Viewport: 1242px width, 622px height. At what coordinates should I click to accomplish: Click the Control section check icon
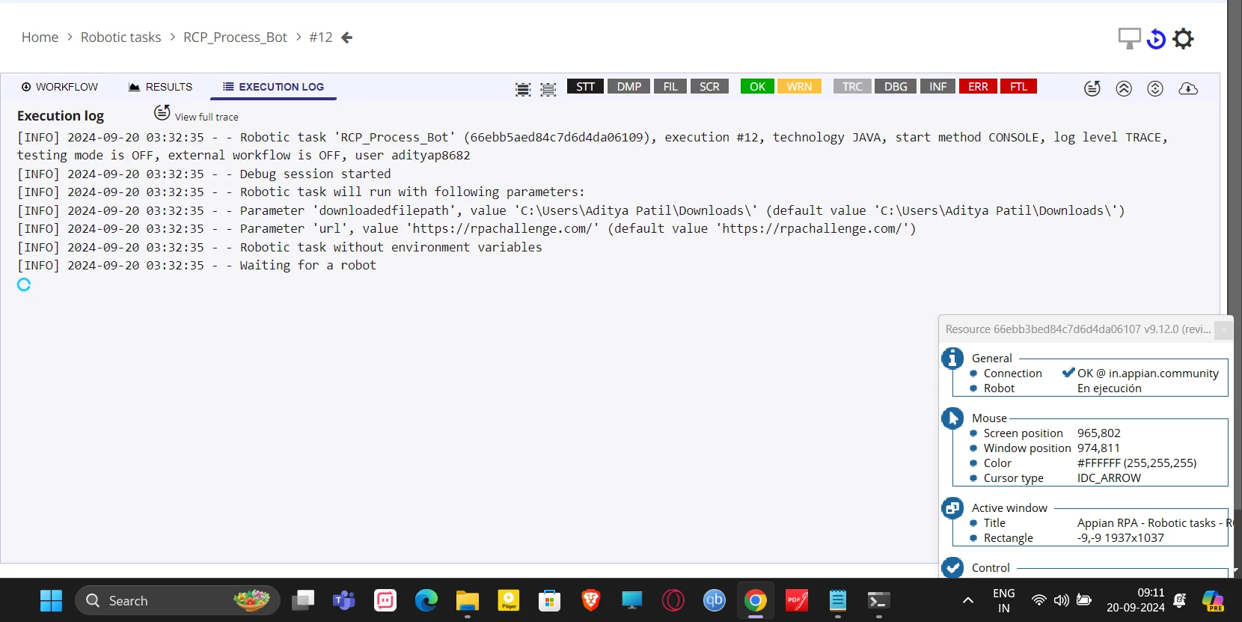(x=952, y=568)
